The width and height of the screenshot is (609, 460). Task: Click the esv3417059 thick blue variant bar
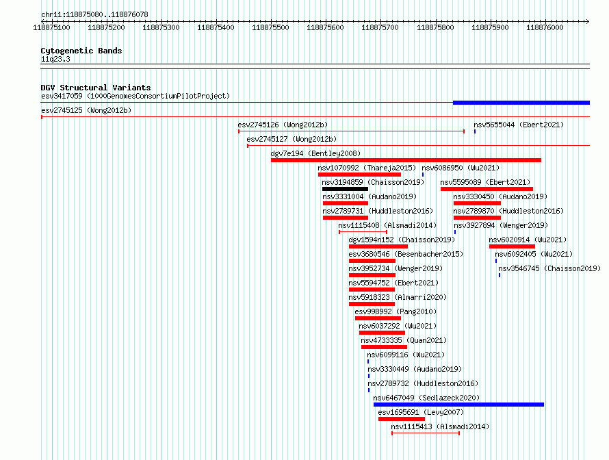(521, 103)
